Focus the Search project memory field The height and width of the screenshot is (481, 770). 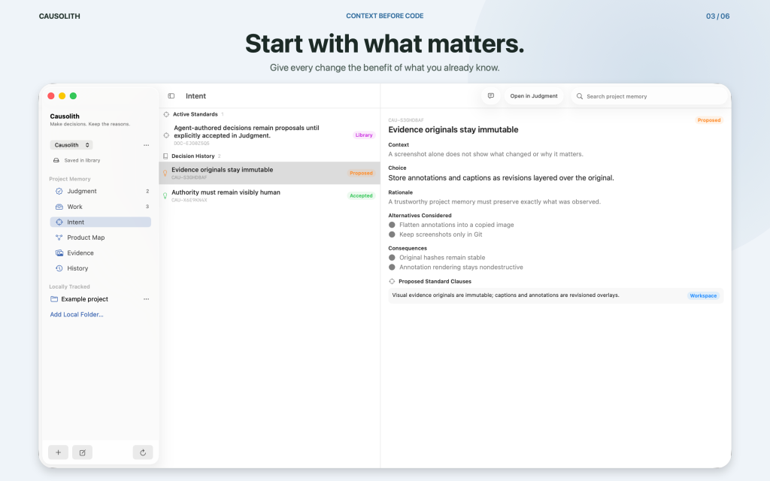tap(649, 96)
